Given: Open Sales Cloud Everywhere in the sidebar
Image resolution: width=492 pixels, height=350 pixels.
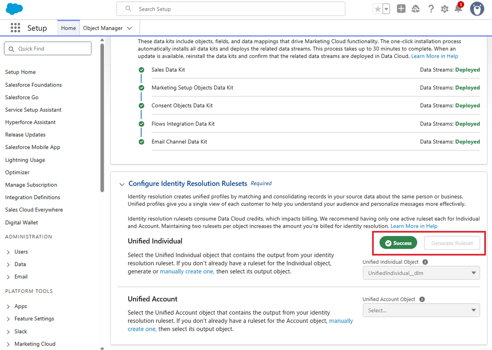Looking at the screenshot, I should pyautogui.click(x=34, y=210).
